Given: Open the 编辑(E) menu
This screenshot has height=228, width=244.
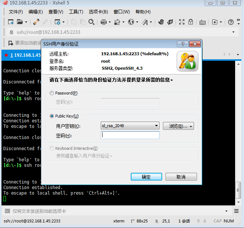Looking at the screenshot, I should tap(36, 12).
